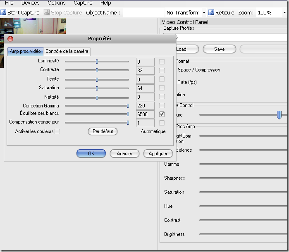Click the Par défaut button
The width and height of the screenshot is (289, 252).
pos(103,131)
